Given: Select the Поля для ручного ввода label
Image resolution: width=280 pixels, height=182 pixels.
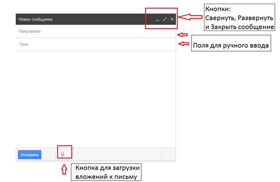Looking at the screenshot, I should coord(231,45).
